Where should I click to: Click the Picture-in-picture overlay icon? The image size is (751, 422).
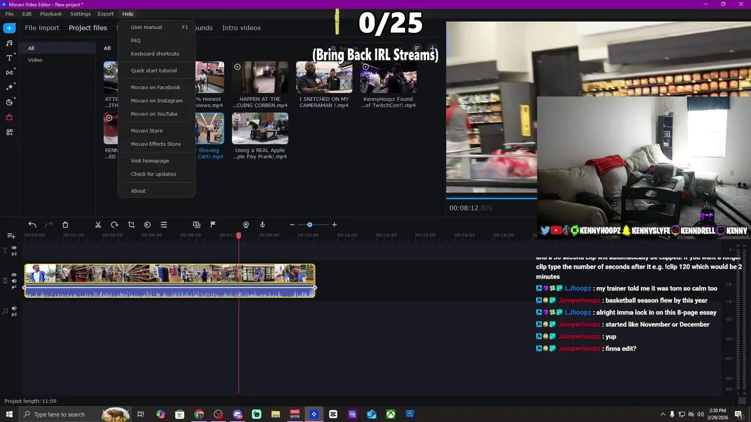tap(197, 224)
